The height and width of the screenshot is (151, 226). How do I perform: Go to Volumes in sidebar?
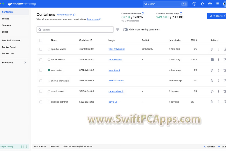coord(6,25)
